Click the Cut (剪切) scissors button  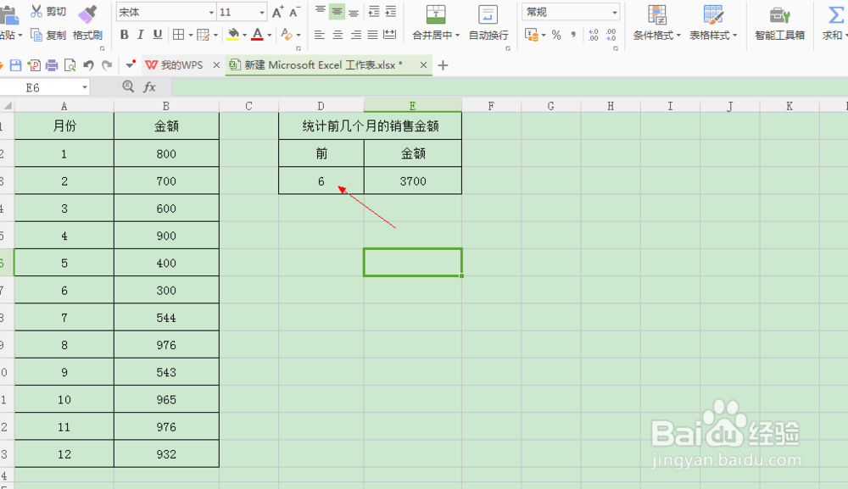(48, 11)
